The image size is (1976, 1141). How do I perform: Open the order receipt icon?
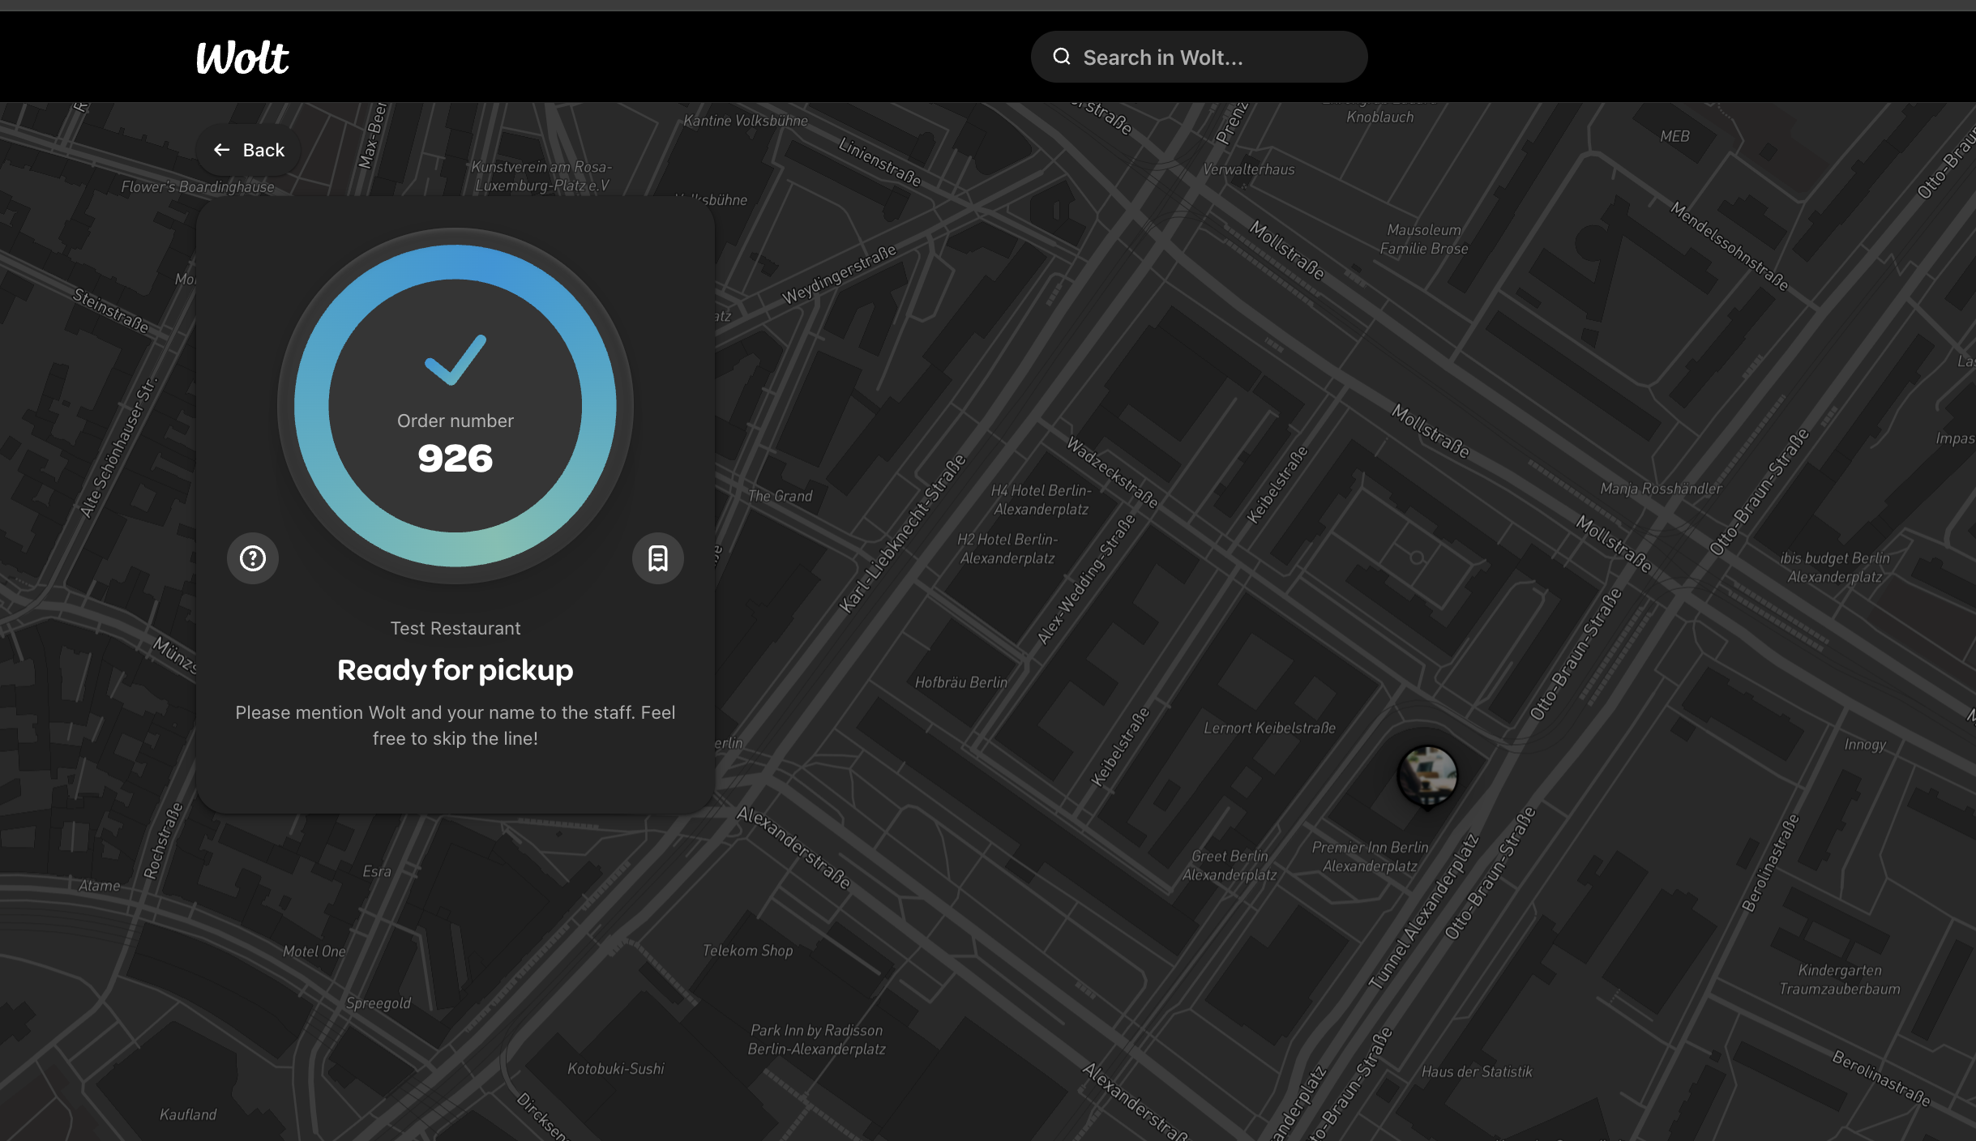coord(657,558)
